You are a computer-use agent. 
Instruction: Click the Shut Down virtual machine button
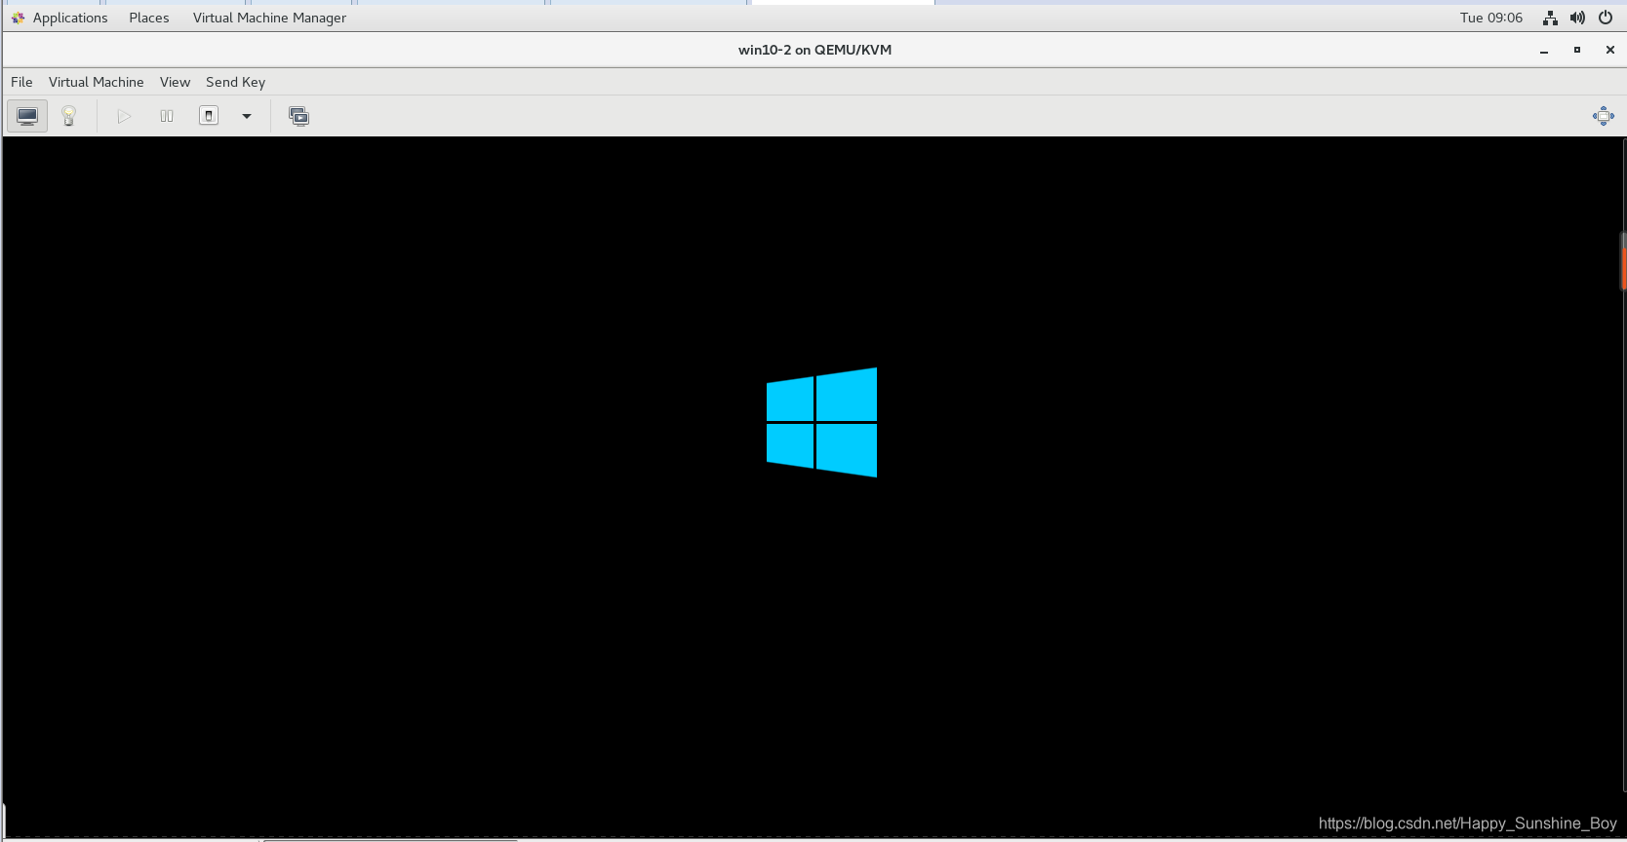coord(209,116)
